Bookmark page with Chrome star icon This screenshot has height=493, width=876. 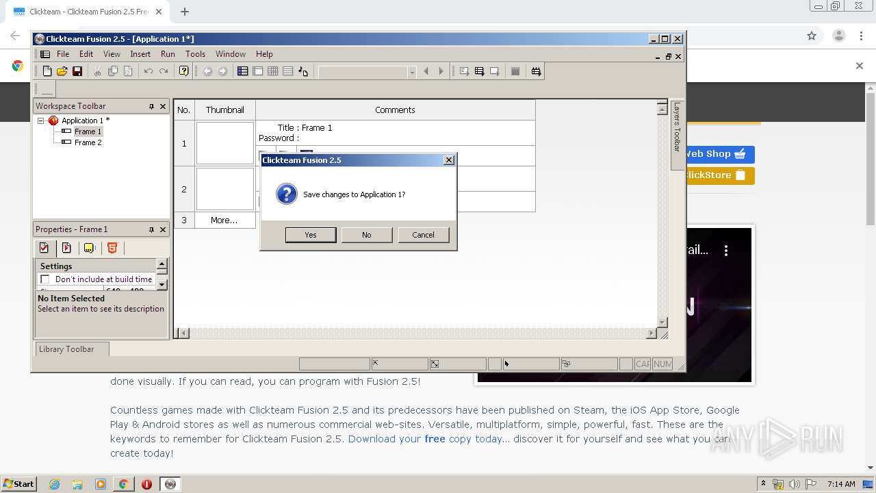[x=812, y=36]
